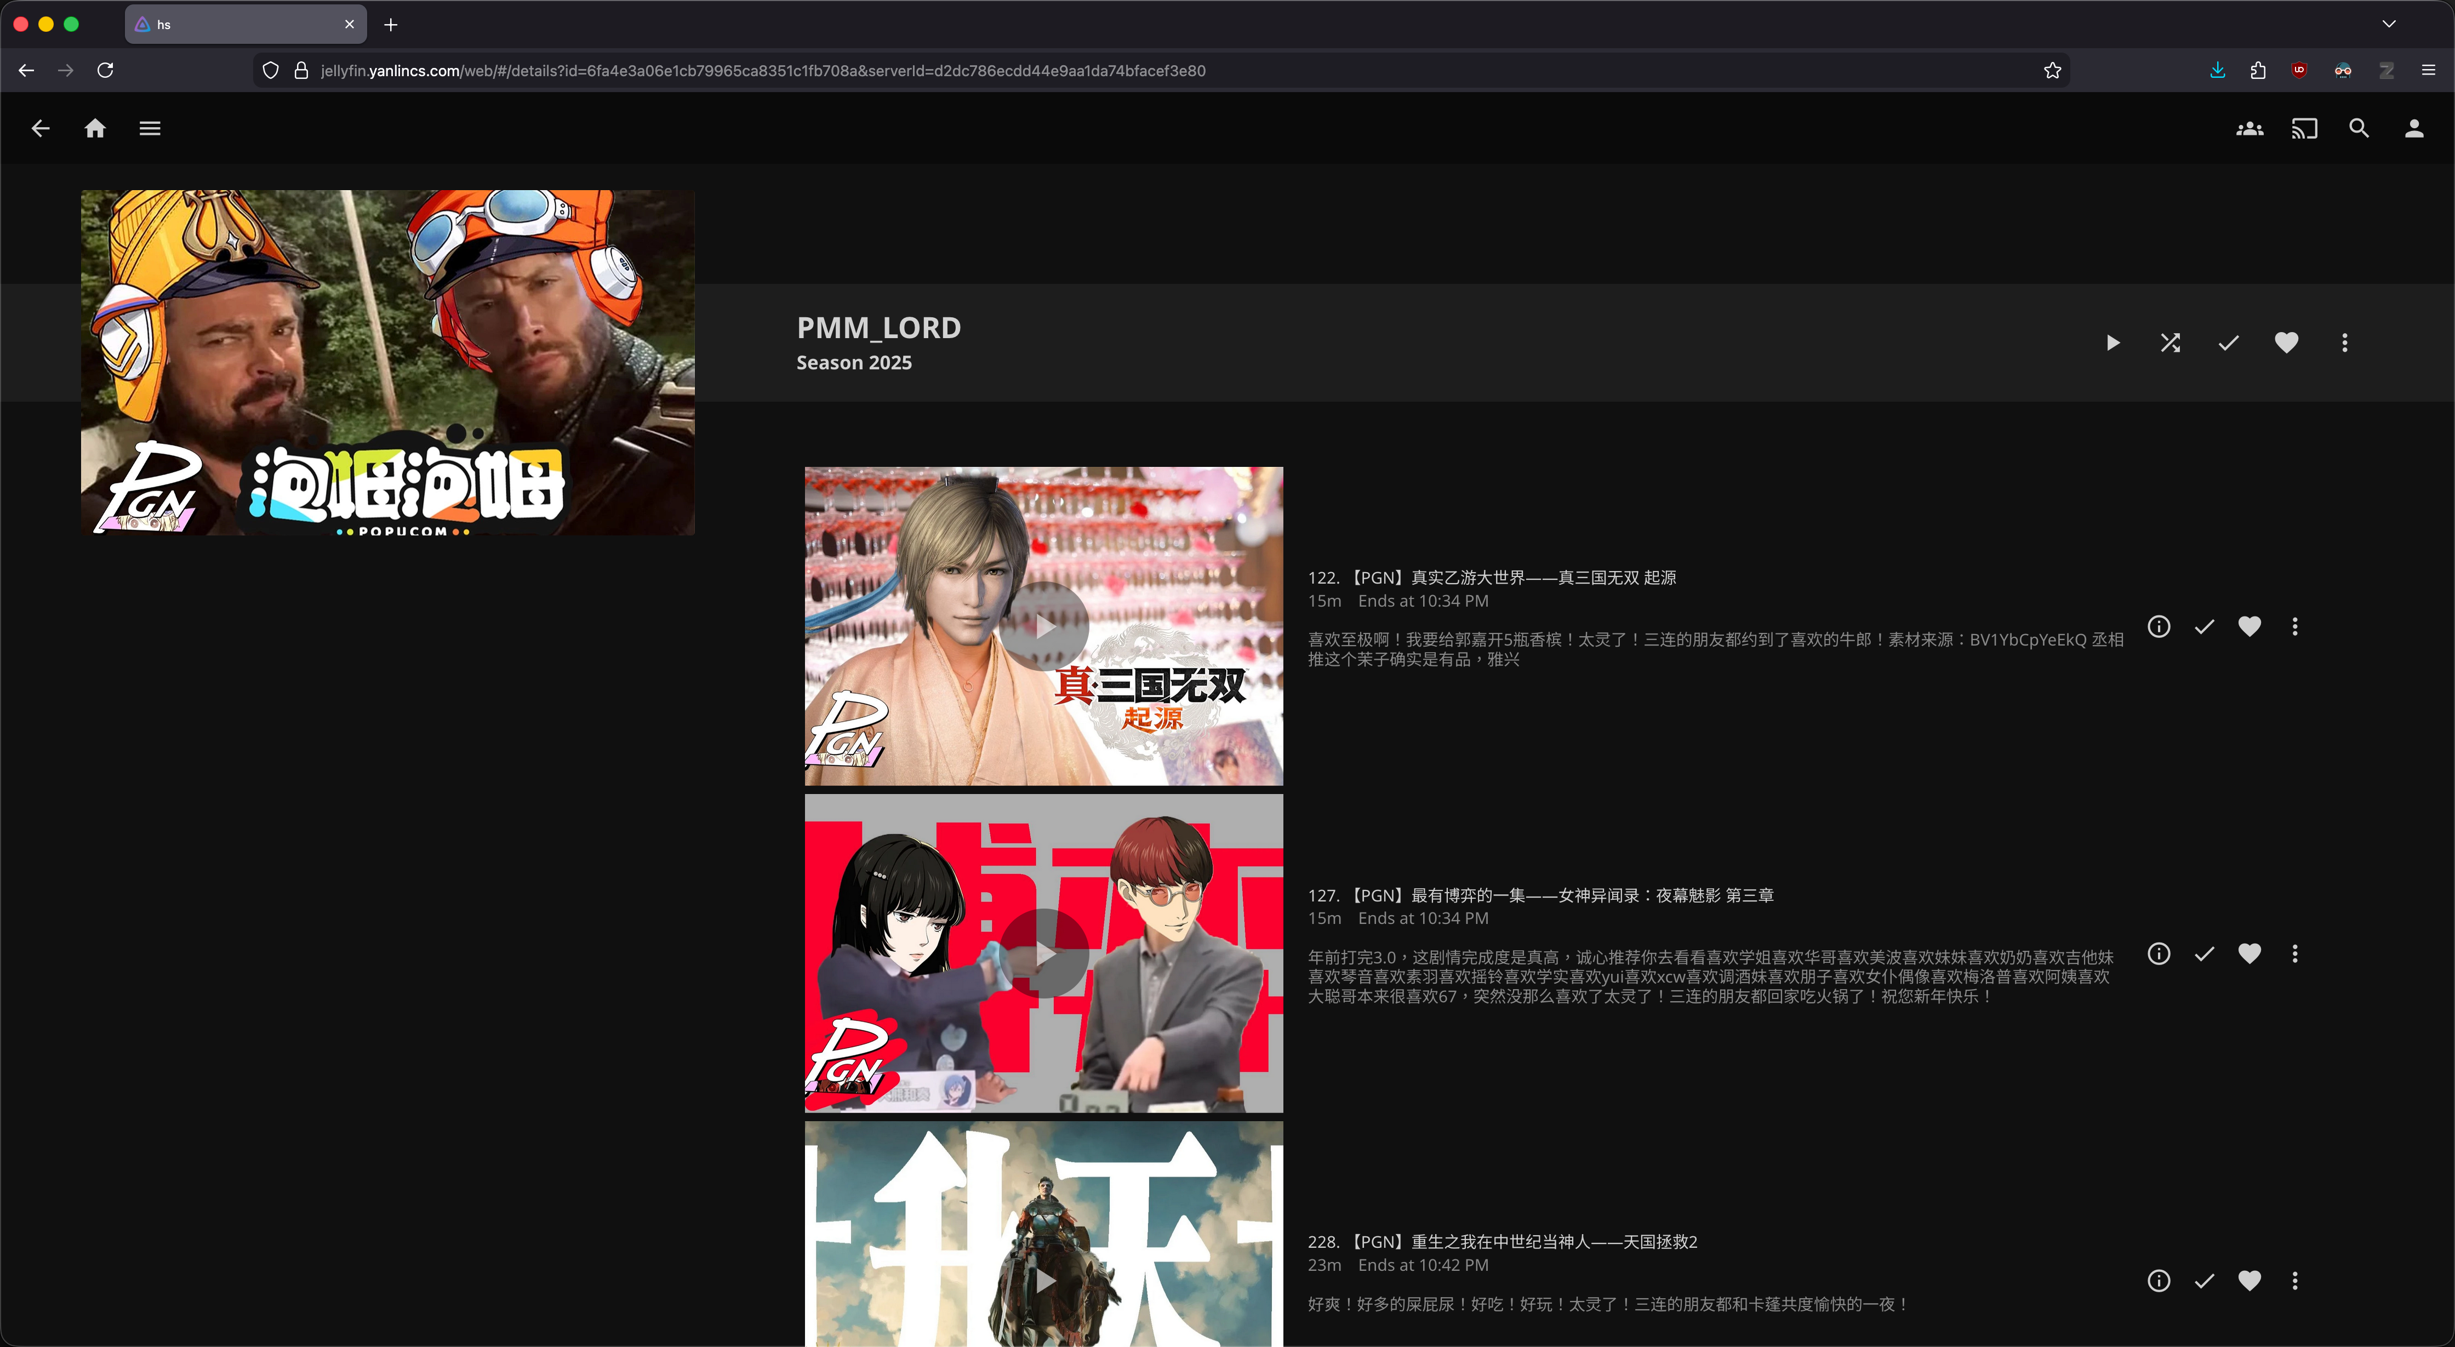Mark episode 228 as played
The height and width of the screenshot is (1347, 2455).
(x=2205, y=1281)
